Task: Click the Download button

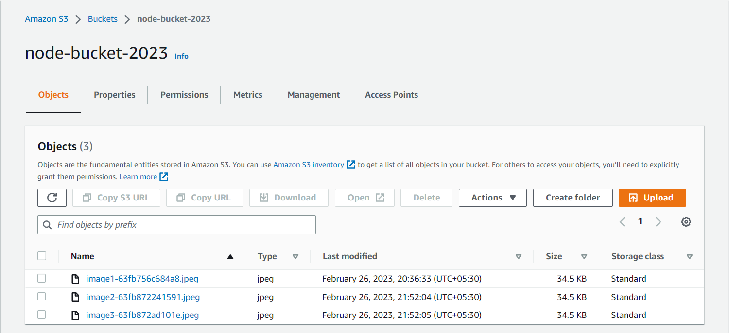Action: pyautogui.click(x=289, y=198)
